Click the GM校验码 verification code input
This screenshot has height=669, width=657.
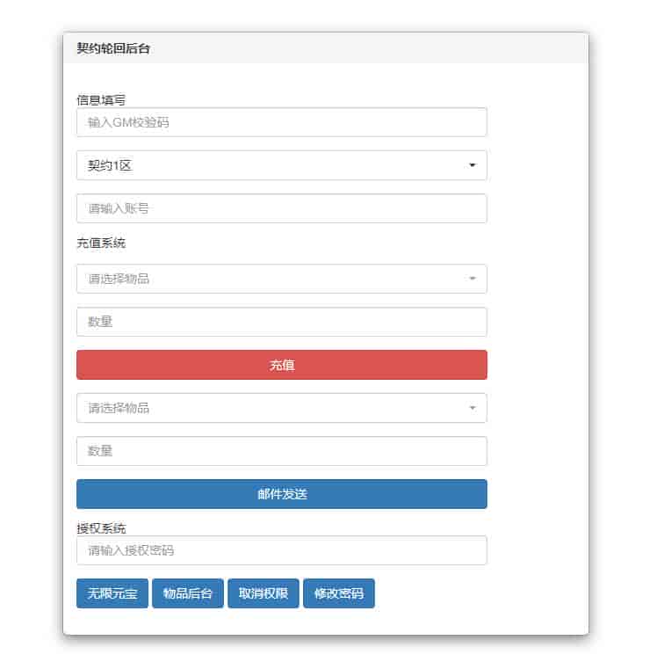coord(281,122)
